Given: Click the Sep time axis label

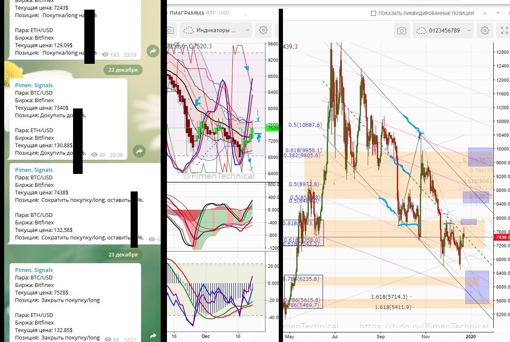Looking at the screenshot, I should click(x=381, y=336).
